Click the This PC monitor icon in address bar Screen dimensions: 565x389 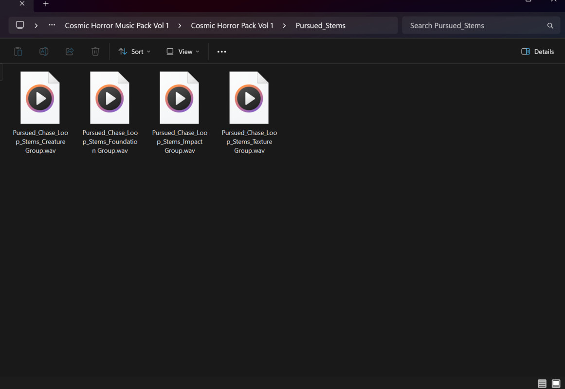[x=20, y=25]
